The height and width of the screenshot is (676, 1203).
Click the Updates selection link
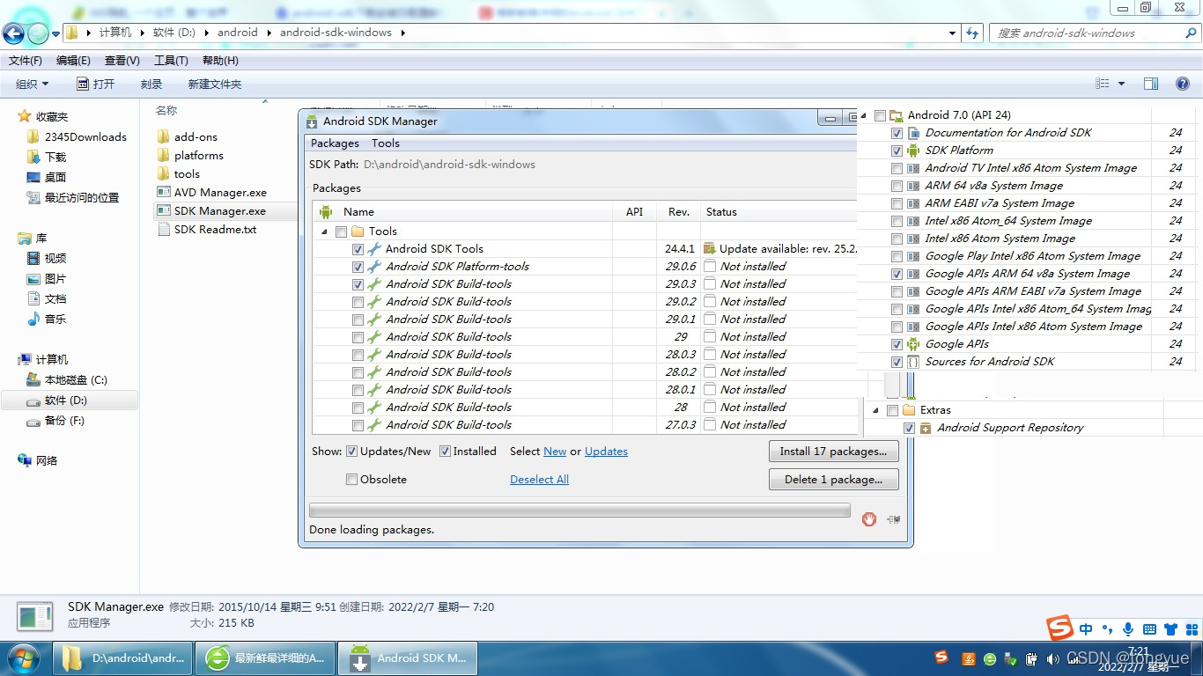coord(606,452)
